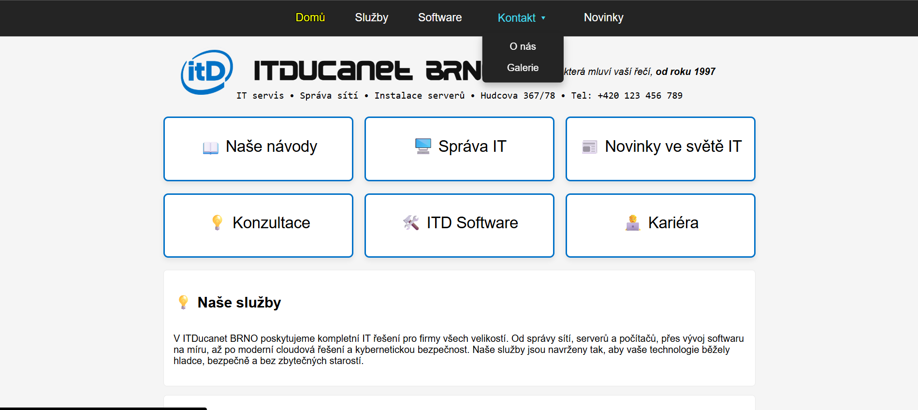
Task: Click the book icon beside Naše návody
Action: coord(210,147)
